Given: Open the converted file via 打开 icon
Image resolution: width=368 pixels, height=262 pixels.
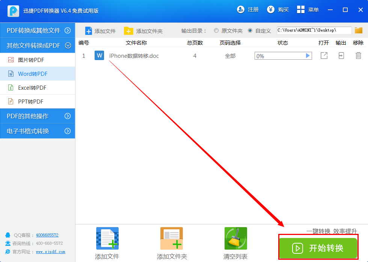Looking at the screenshot, I should pos(324,56).
